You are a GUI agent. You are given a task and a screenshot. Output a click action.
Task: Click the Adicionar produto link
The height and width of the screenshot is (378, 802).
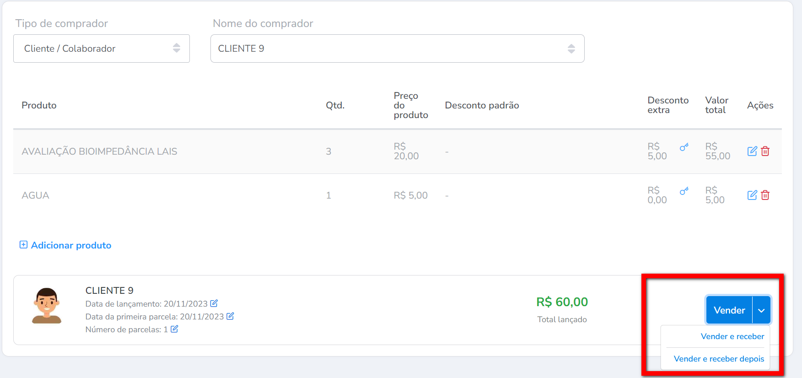71,245
